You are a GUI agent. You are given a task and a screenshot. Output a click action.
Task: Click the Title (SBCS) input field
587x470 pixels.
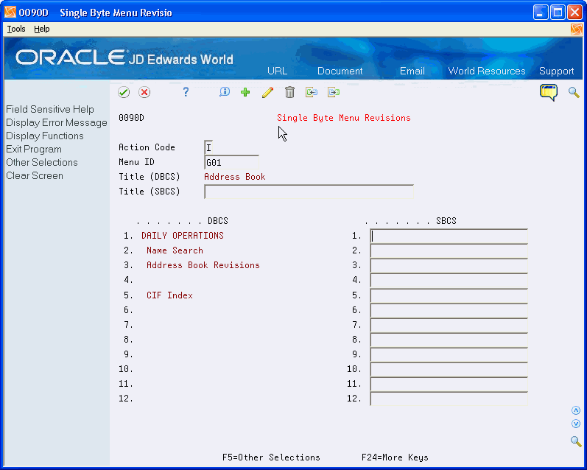pyautogui.click(x=309, y=192)
